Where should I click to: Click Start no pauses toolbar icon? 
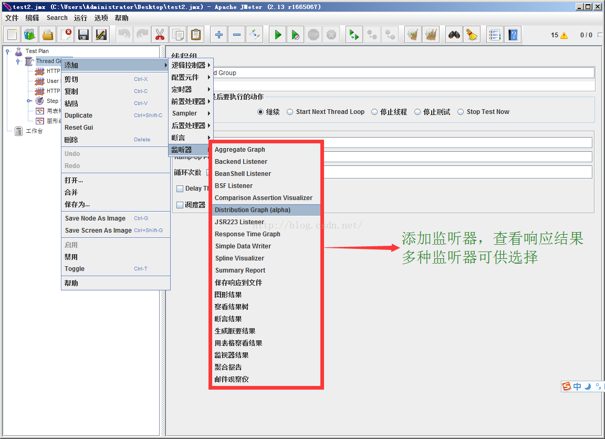[x=295, y=35]
